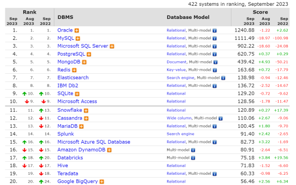Click the info icon in Redis row
Viewport: 296px width, 185px height.
click(x=215, y=70)
